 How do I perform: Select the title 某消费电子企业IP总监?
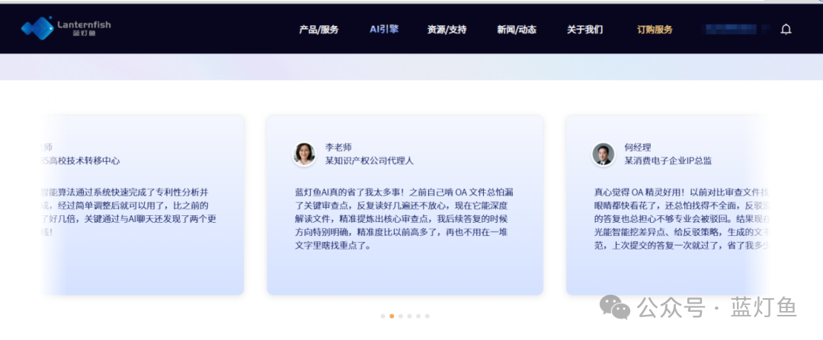click(668, 160)
